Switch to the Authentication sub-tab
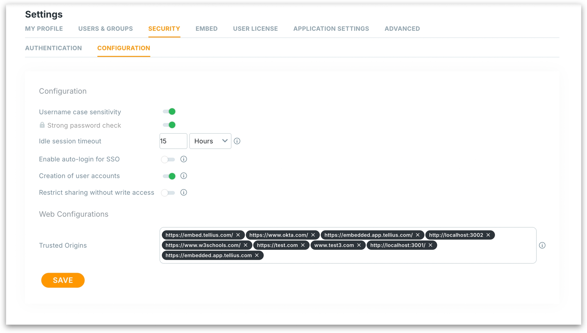 point(53,48)
